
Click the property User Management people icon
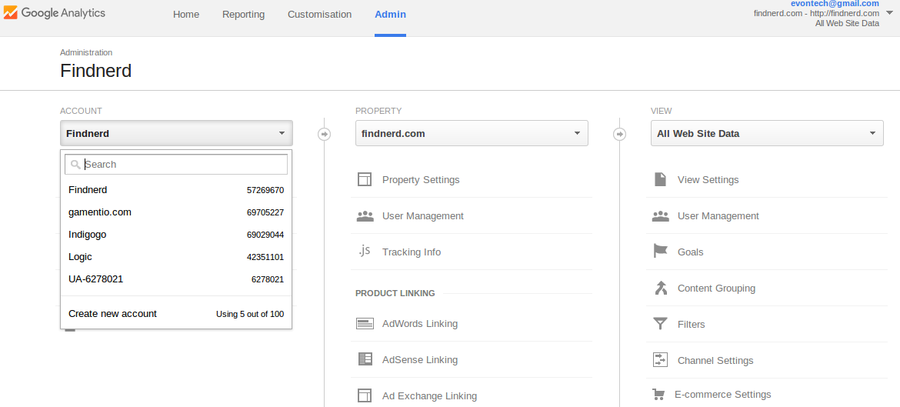(365, 216)
